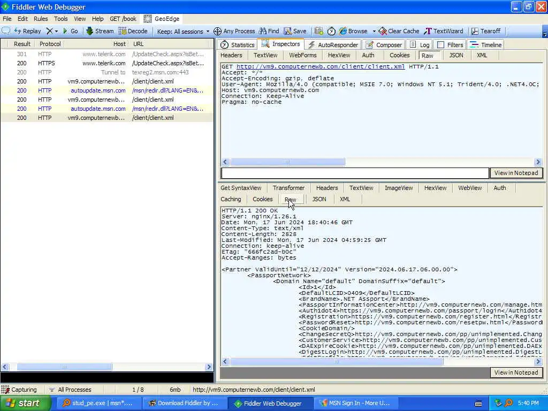Open the Browse dropdown arrow
548x411 pixels.
click(374, 31)
